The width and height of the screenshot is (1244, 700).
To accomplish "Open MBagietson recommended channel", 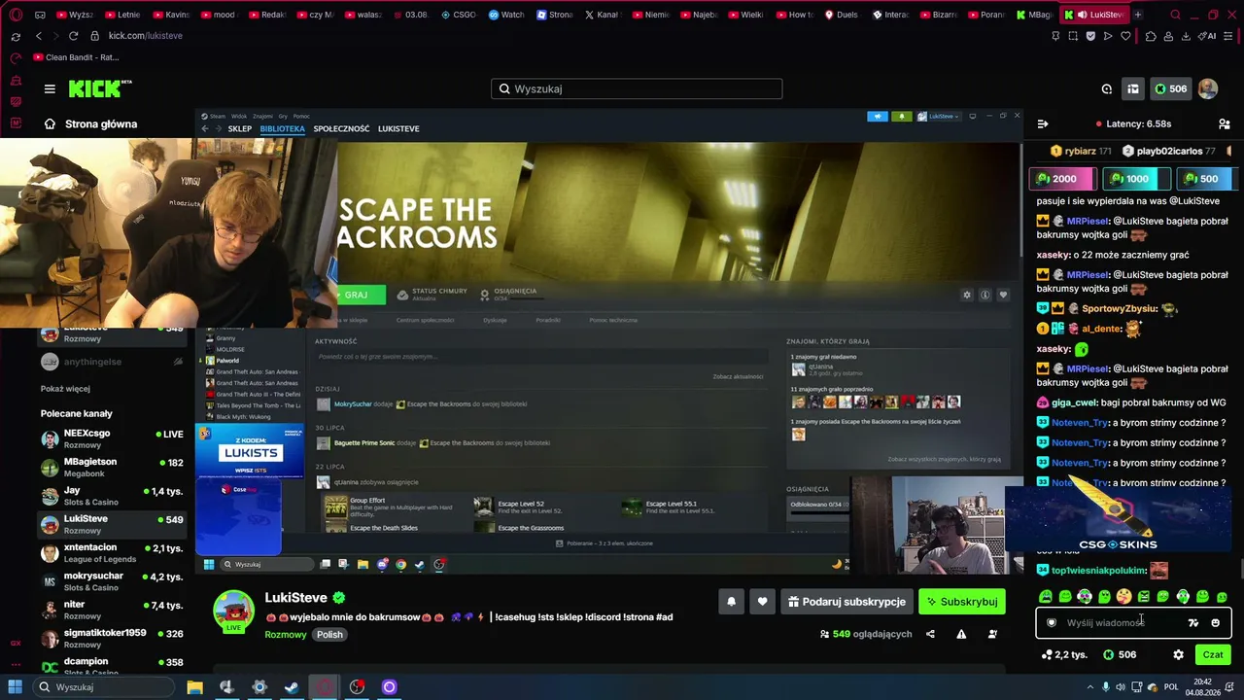I will coord(113,468).
